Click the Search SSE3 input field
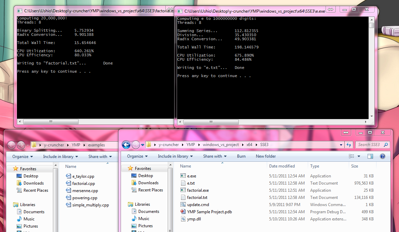This screenshot has height=232, width=399. pos(369,145)
